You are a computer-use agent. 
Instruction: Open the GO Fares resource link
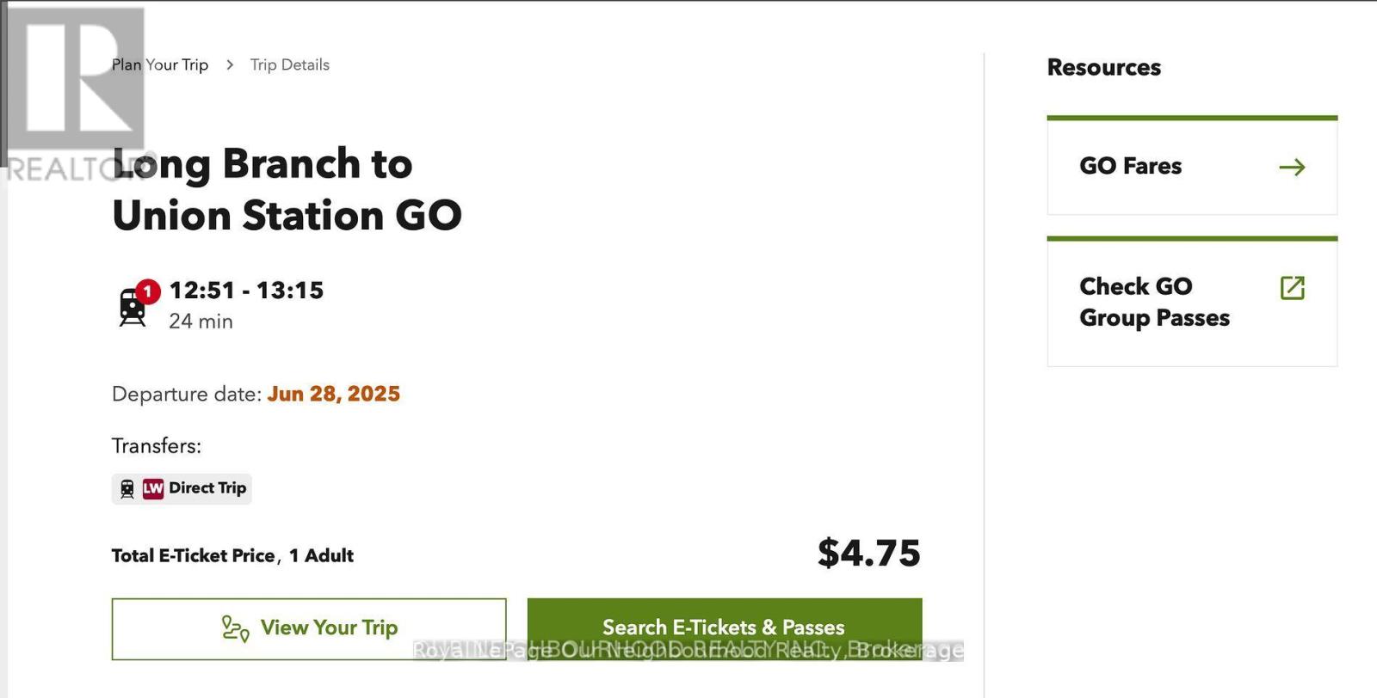[x=1130, y=166]
